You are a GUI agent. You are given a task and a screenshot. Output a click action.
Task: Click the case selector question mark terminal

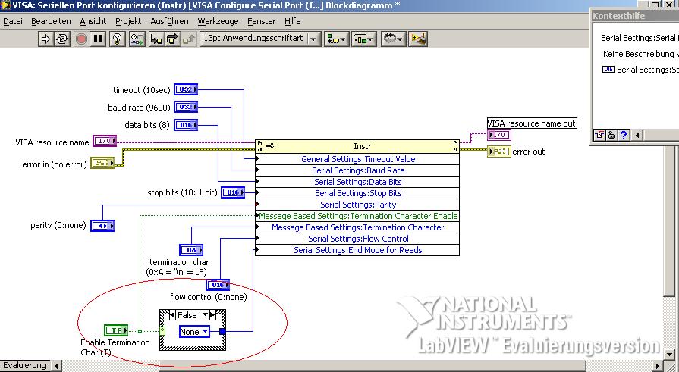point(162,331)
